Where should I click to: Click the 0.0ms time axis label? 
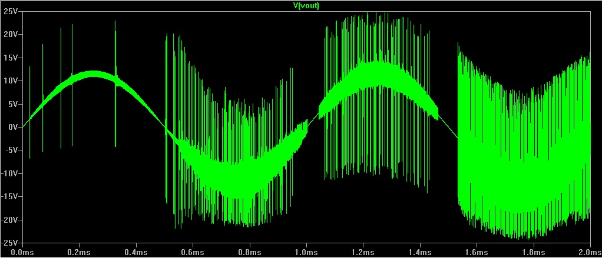coord(22,253)
